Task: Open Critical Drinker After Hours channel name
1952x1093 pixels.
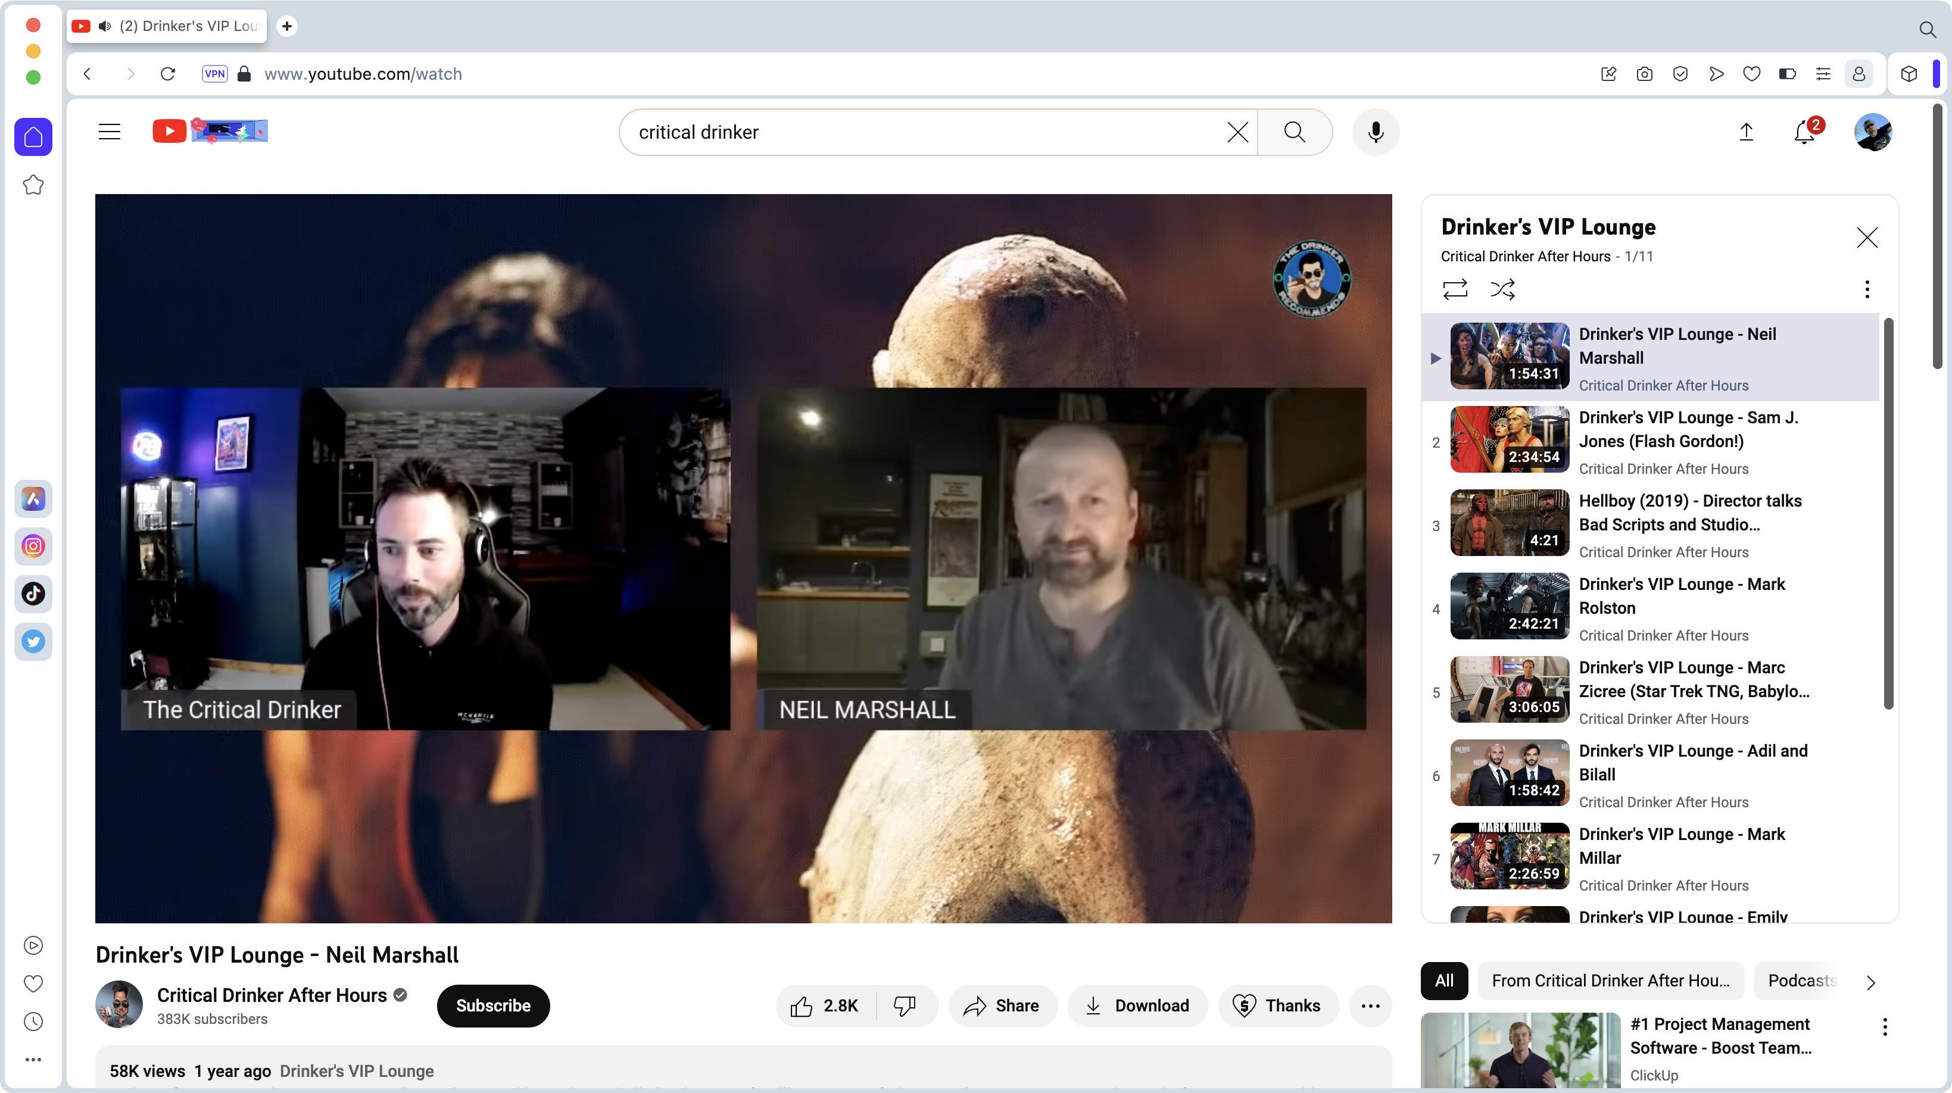Action: click(272, 995)
